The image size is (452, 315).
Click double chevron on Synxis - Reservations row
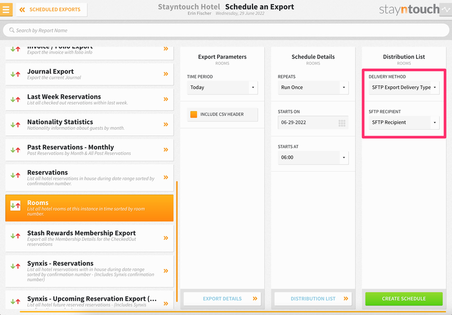click(x=166, y=271)
